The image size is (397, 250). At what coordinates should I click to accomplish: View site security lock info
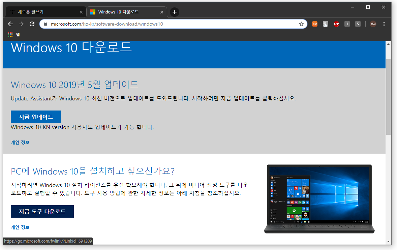(45, 24)
